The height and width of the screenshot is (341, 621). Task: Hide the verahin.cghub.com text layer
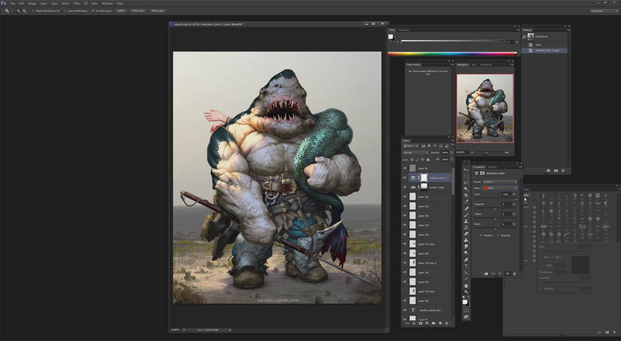point(404,310)
